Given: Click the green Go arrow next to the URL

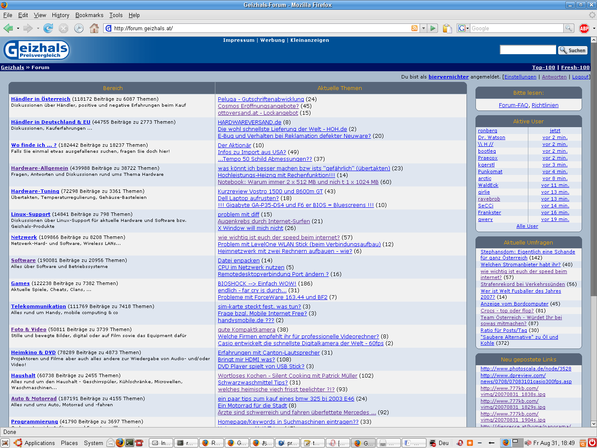Looking at the screenshot, I should (x=433, y=28).
